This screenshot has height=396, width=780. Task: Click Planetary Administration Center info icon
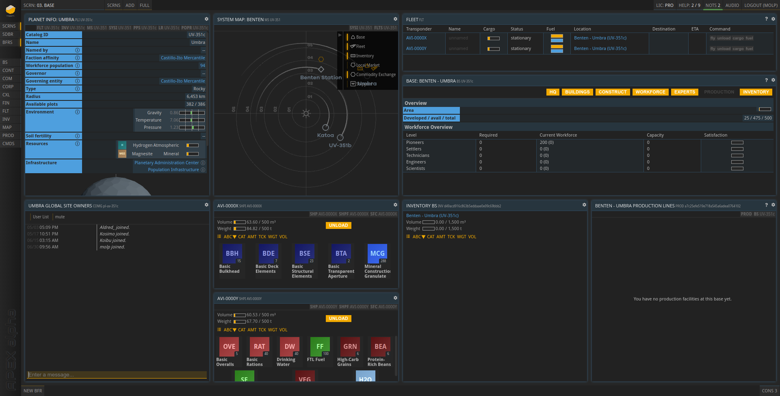pyautogui.click(x=203, y=163)
